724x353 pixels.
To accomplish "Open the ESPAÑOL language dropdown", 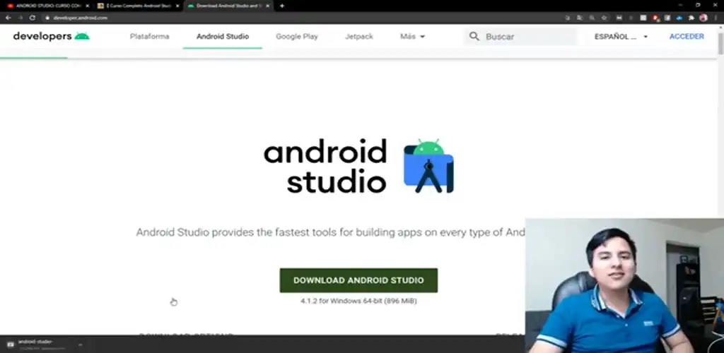I will pos(621,37).
